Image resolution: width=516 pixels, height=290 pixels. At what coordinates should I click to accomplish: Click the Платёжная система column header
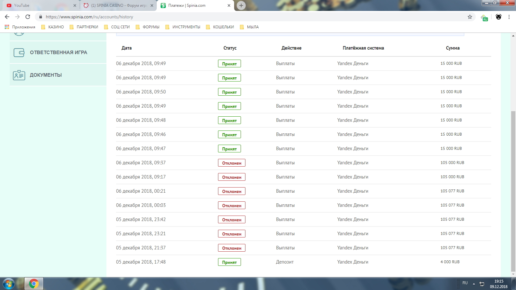tap(363, 48)
